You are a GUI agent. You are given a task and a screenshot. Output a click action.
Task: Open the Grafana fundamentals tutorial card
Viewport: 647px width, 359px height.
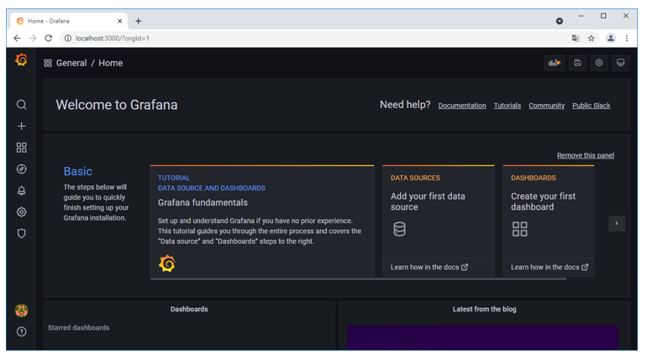pyautogui.click(x=262, y=221)
